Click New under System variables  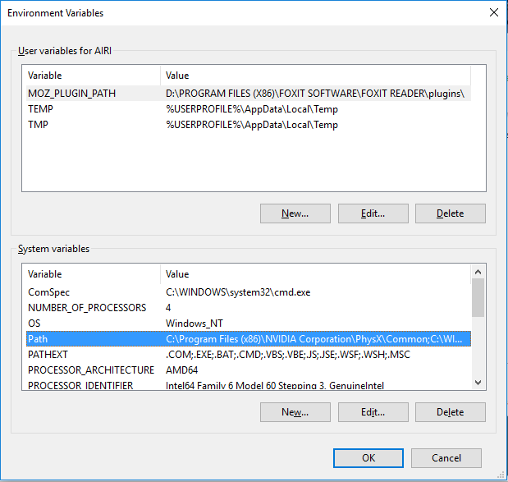[295, 411]
